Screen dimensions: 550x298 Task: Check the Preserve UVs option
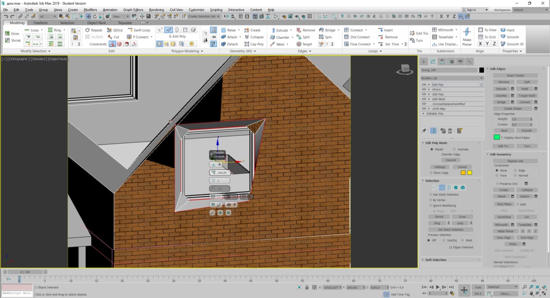point(497,184)
